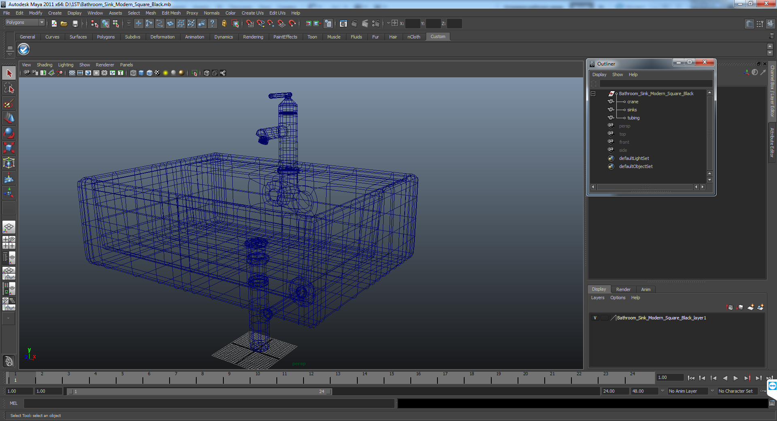Image resolution: width=777 pixels, height=421 pixels.
Task: Activate the Move tool in toolbox
Action: 9,118
